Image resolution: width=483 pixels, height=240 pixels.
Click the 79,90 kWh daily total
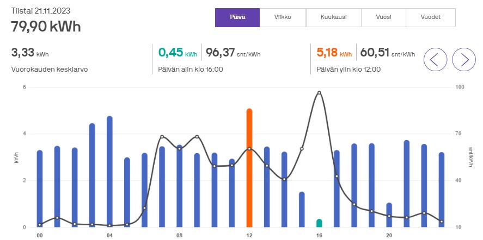[46, 26]
